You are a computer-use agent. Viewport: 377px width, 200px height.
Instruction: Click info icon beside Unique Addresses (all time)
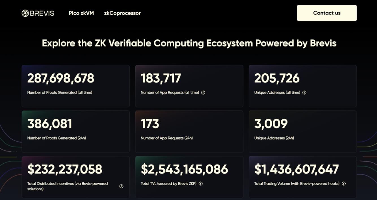coord(304,92)
